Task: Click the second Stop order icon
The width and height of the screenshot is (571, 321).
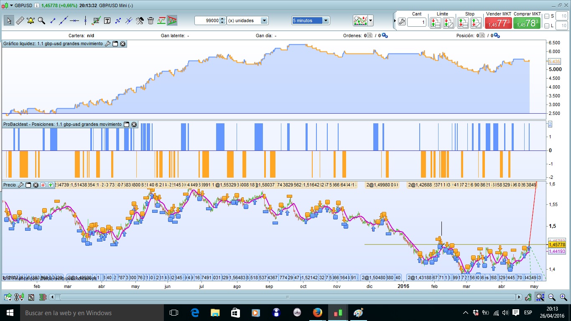Action: pyautogui.click(x=476, y=23)
